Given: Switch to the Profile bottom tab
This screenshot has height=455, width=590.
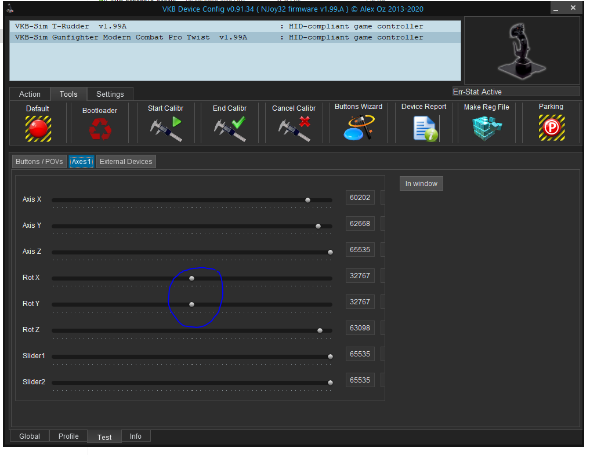Looking at the screenshot, I should (68, 436).
